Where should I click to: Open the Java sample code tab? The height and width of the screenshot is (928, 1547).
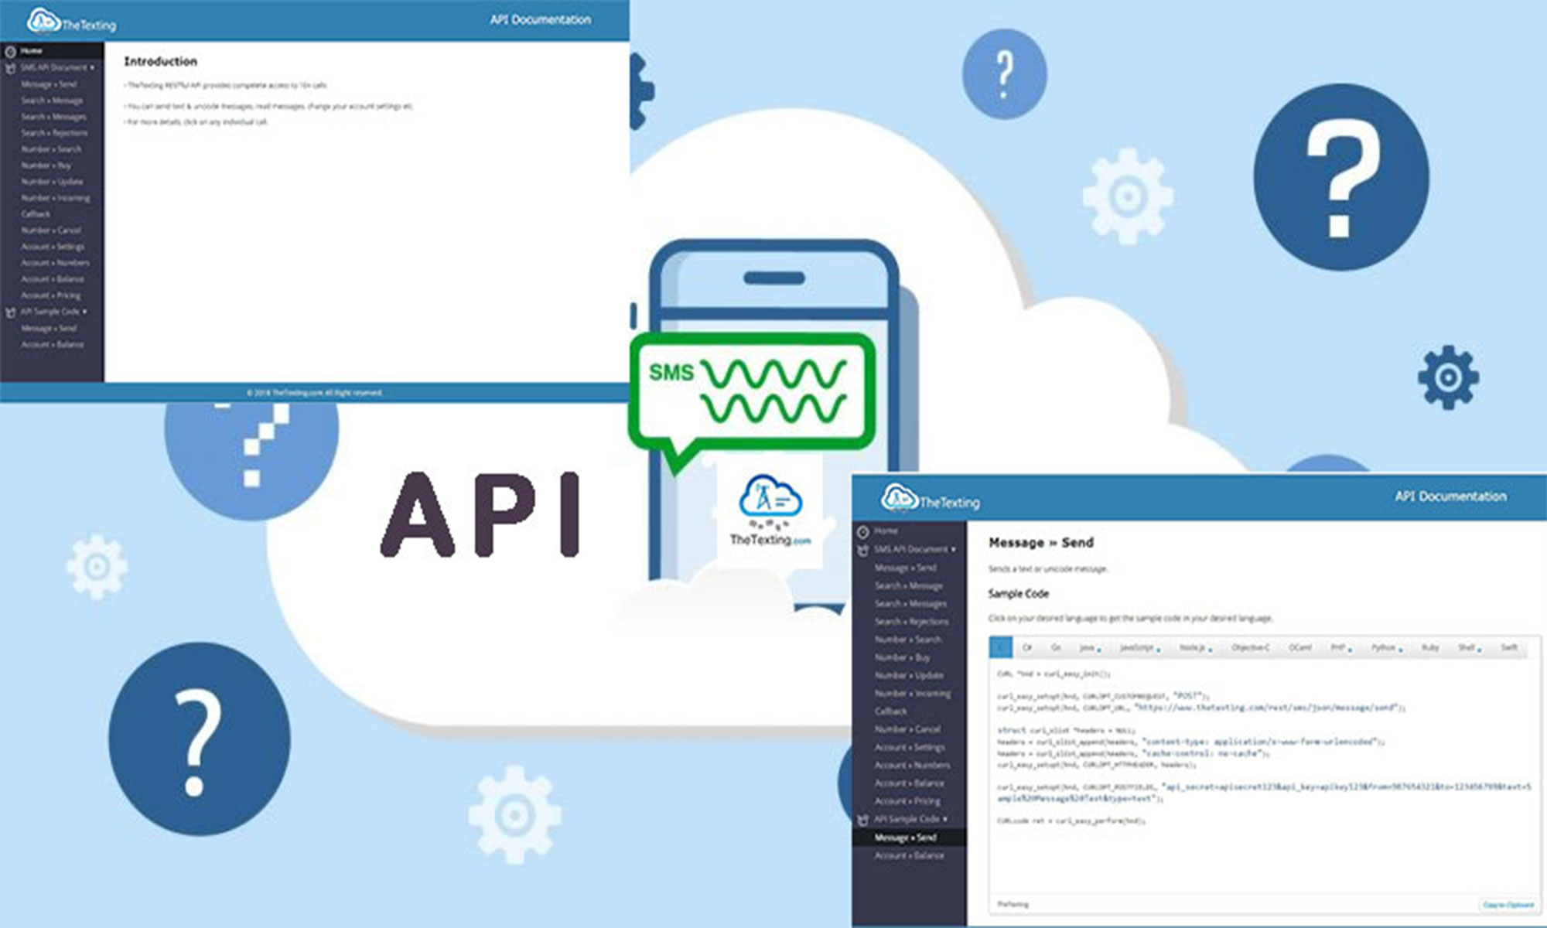[1089, 647]
